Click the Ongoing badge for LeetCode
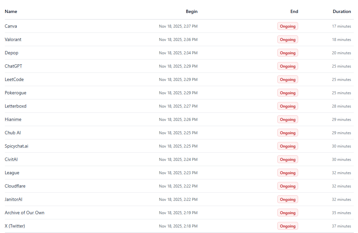The image size is (358, 233). click(288, 79)
